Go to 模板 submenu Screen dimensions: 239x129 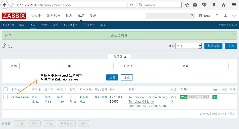point(22,25)
